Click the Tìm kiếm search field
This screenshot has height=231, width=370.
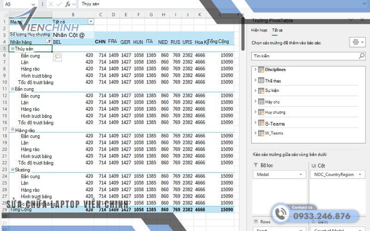click(x=308, y=56)
